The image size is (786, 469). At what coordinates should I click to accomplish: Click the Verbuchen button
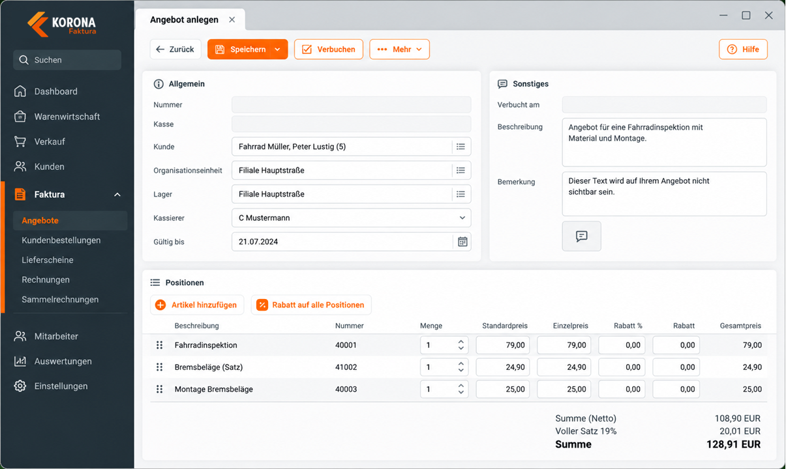[329, 50]
